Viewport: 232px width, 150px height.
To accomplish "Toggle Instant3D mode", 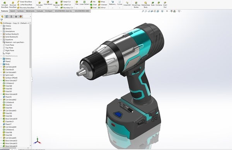I will click(x=127, y=4).
